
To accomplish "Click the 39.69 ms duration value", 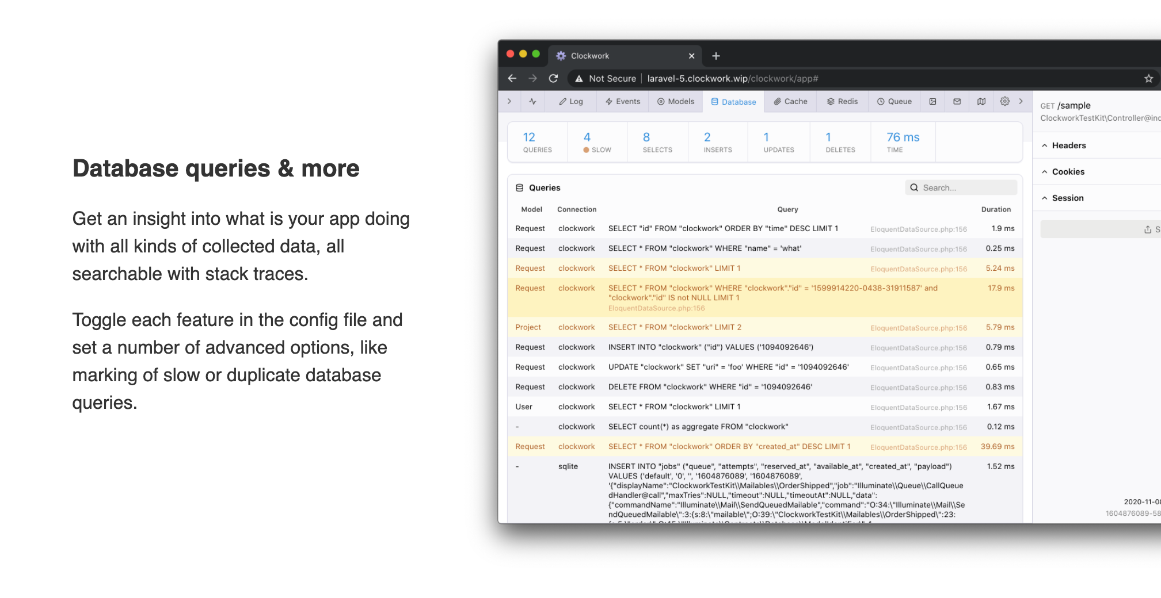I will click(998, 447).
